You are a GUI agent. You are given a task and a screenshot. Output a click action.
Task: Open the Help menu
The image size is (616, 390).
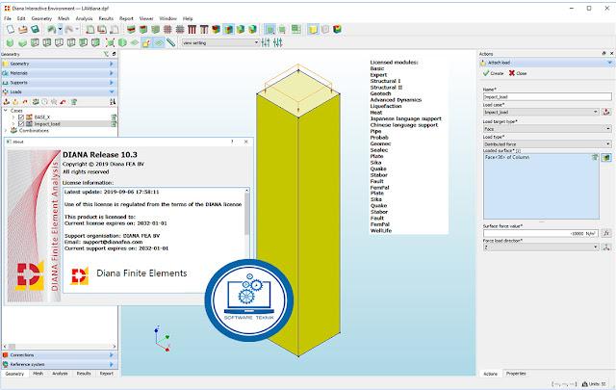tap(188, 18)
